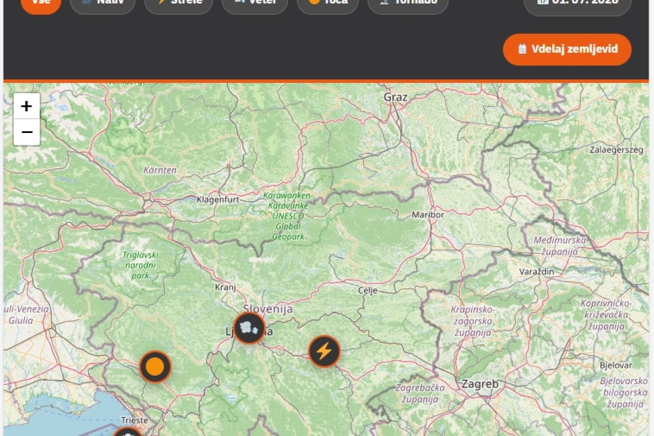
Task: Open the partially visible marker below Trieste
Action: coord(128,432)
